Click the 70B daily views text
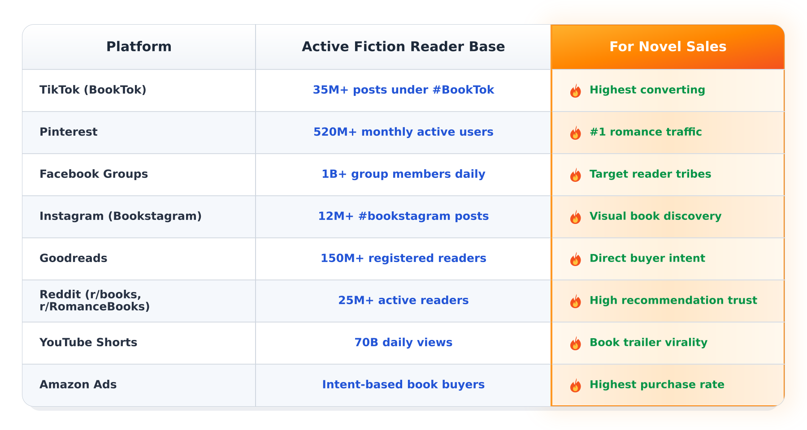Screen dimensions: 807x430 (403, 343)
